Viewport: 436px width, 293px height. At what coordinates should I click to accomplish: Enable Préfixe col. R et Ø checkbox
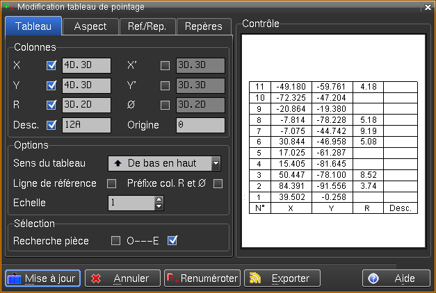coord(218,183)
